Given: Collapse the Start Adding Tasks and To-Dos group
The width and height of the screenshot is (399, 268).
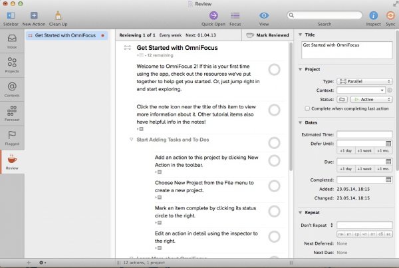Looking at the screenshot, I should tap(131, 140).
